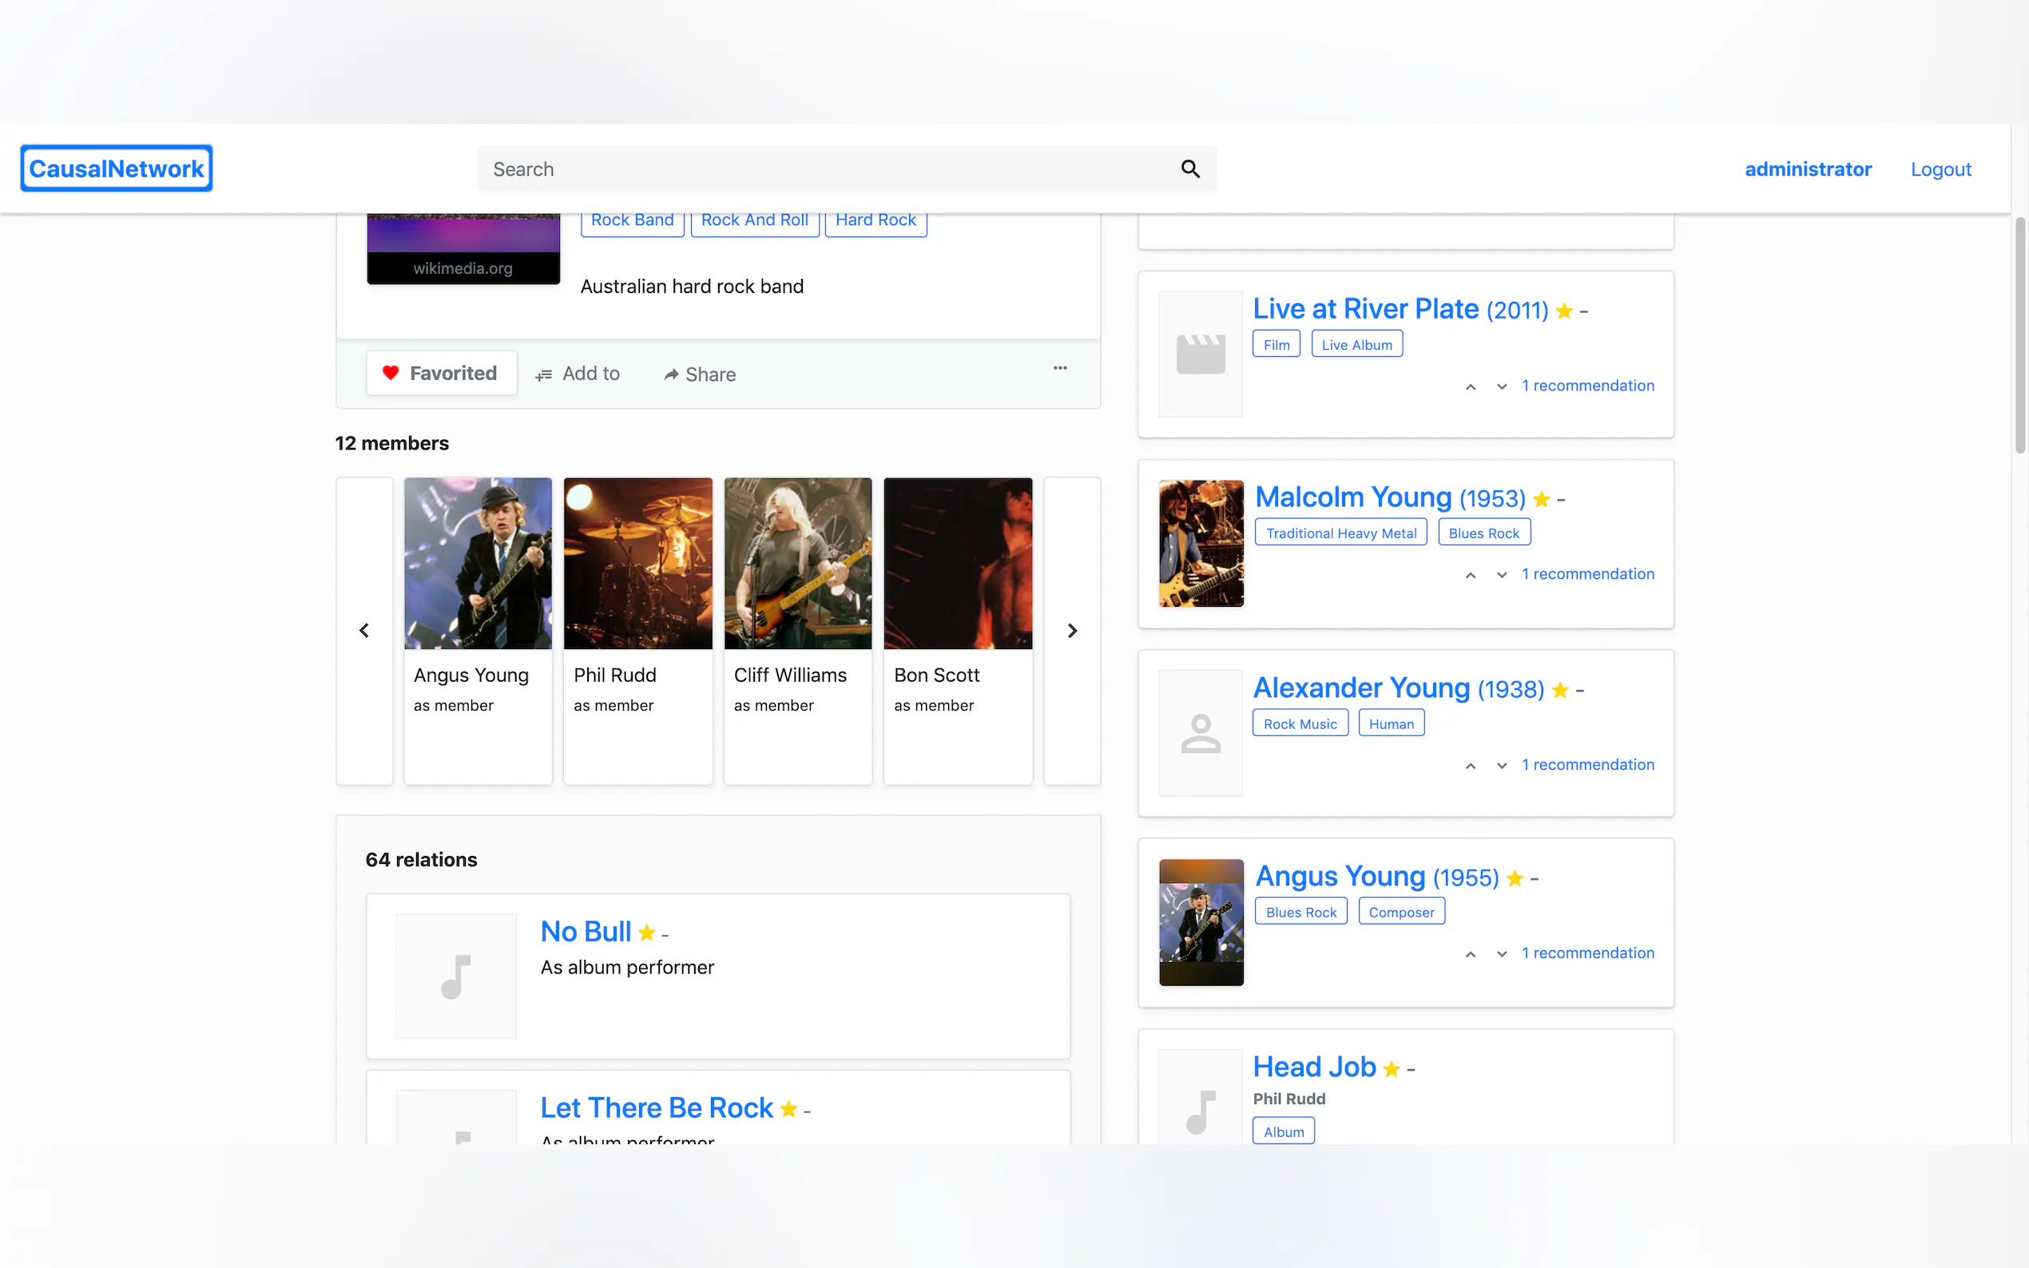Image resolution: width=2029 pixels, height=1268 pixels.
Task: Click the page vertical scrollbar
Action: [2019, 335]
